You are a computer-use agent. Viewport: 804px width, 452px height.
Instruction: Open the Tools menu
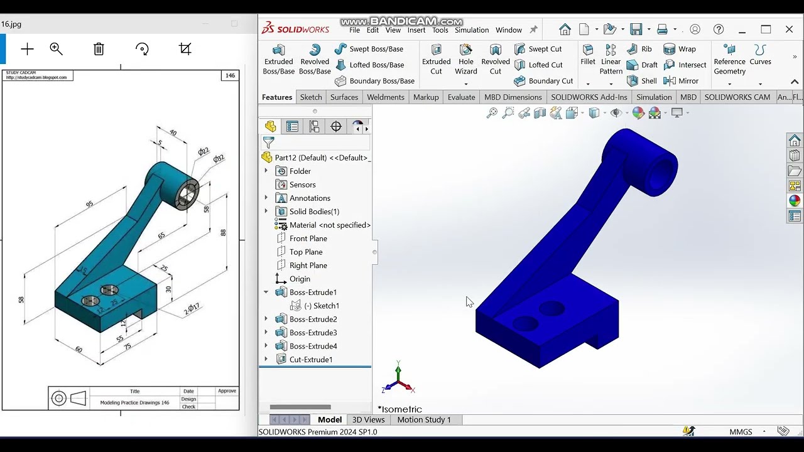point(440,30)
